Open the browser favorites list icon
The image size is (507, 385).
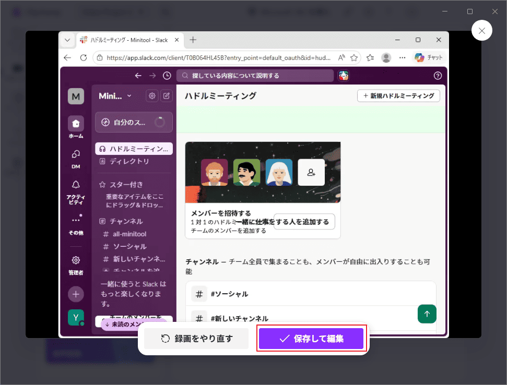tap(370, 57)
